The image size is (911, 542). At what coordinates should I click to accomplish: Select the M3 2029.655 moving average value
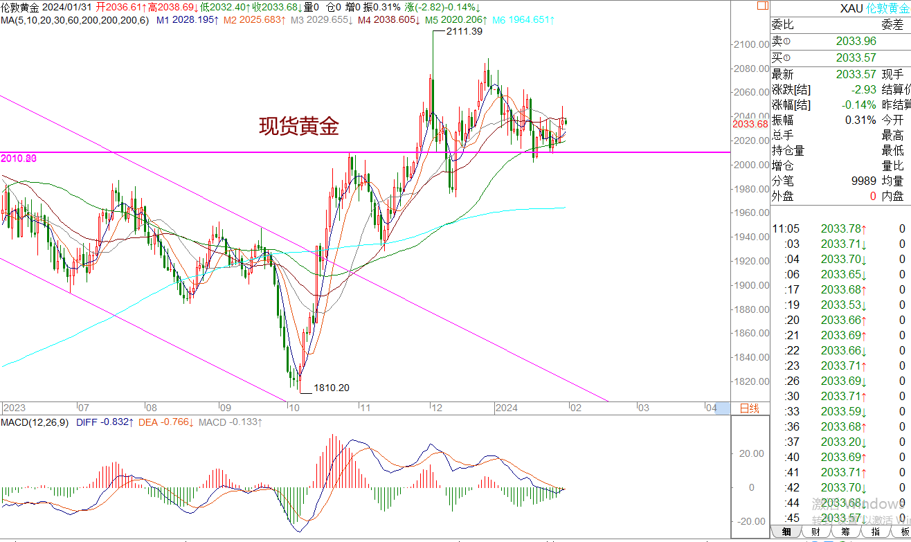pyautogui.click(x=322, y=20)
